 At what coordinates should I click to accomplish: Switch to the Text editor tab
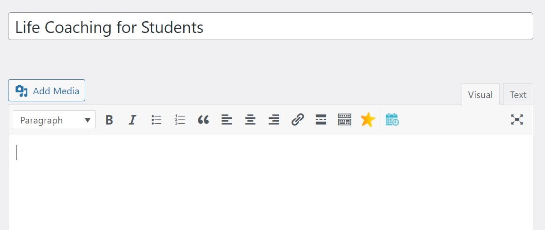[x=518, y=95]
